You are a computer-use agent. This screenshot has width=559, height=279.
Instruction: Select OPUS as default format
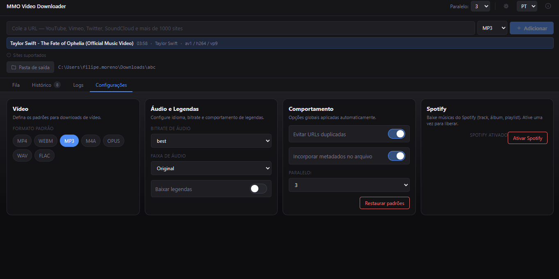pos(114,141)
